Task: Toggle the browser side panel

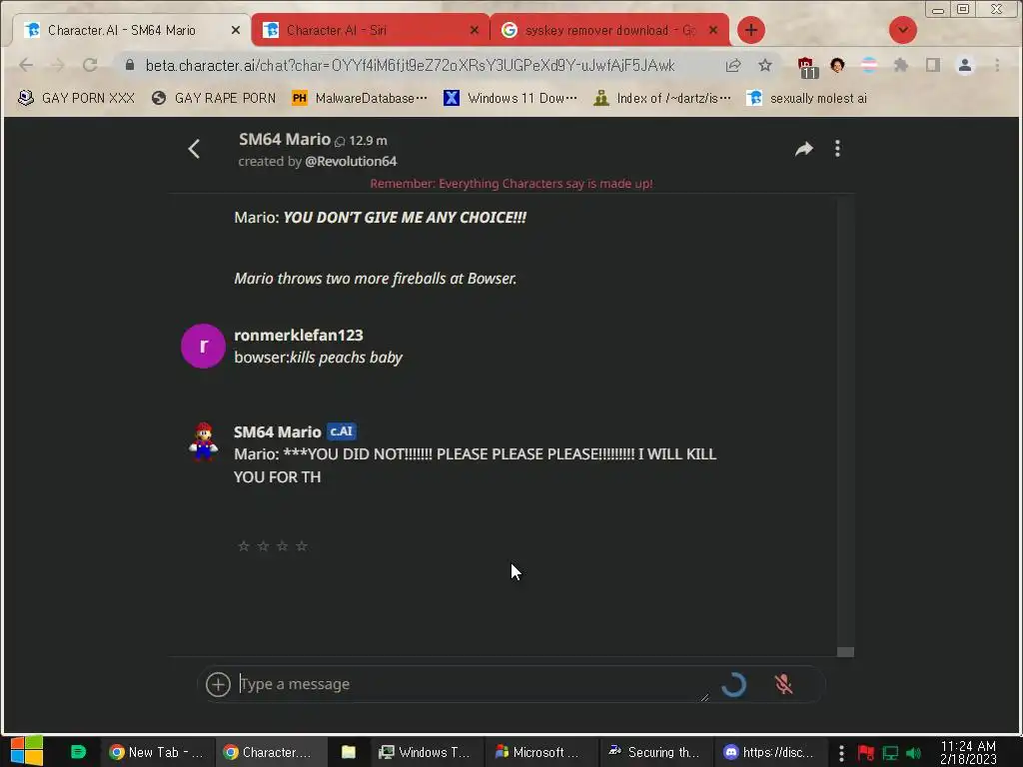Action: click(933, 65)
